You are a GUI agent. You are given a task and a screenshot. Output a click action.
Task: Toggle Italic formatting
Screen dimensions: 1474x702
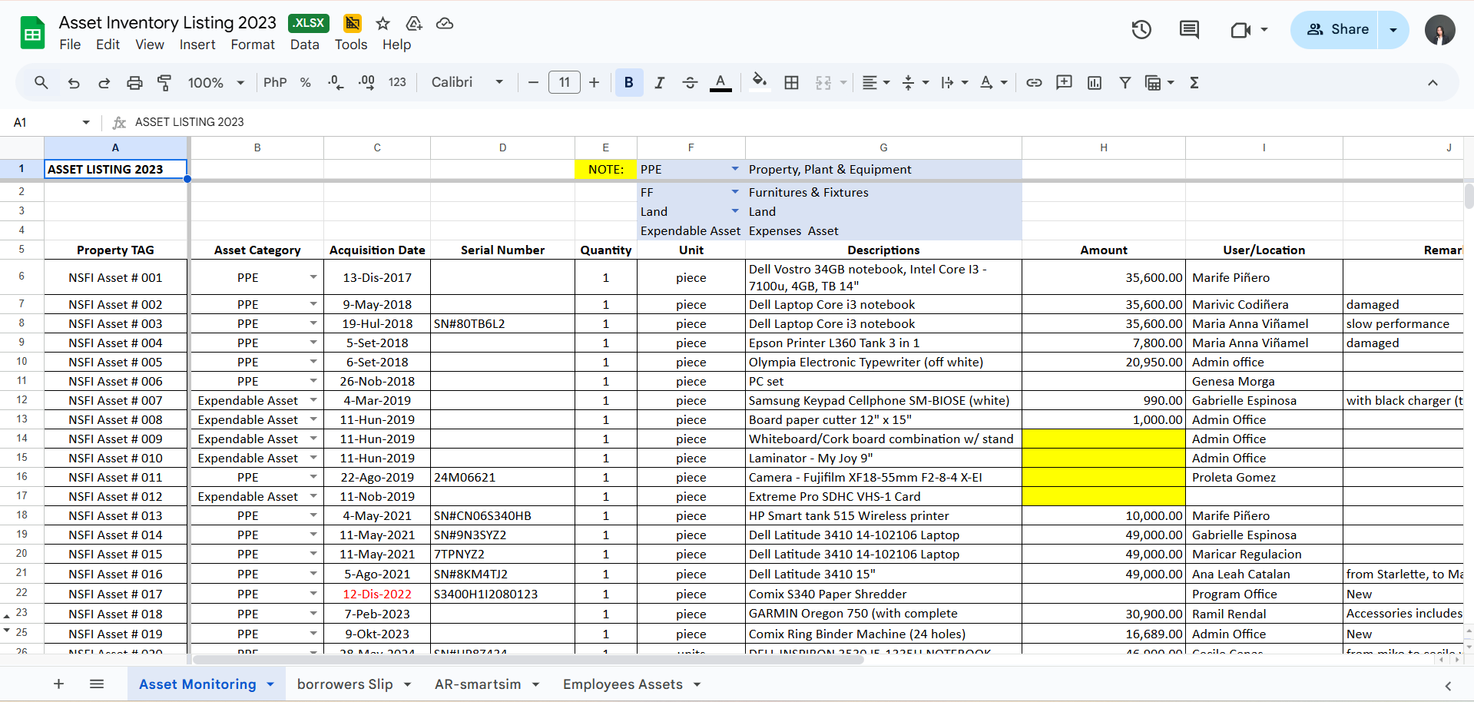tap(659, 83)
